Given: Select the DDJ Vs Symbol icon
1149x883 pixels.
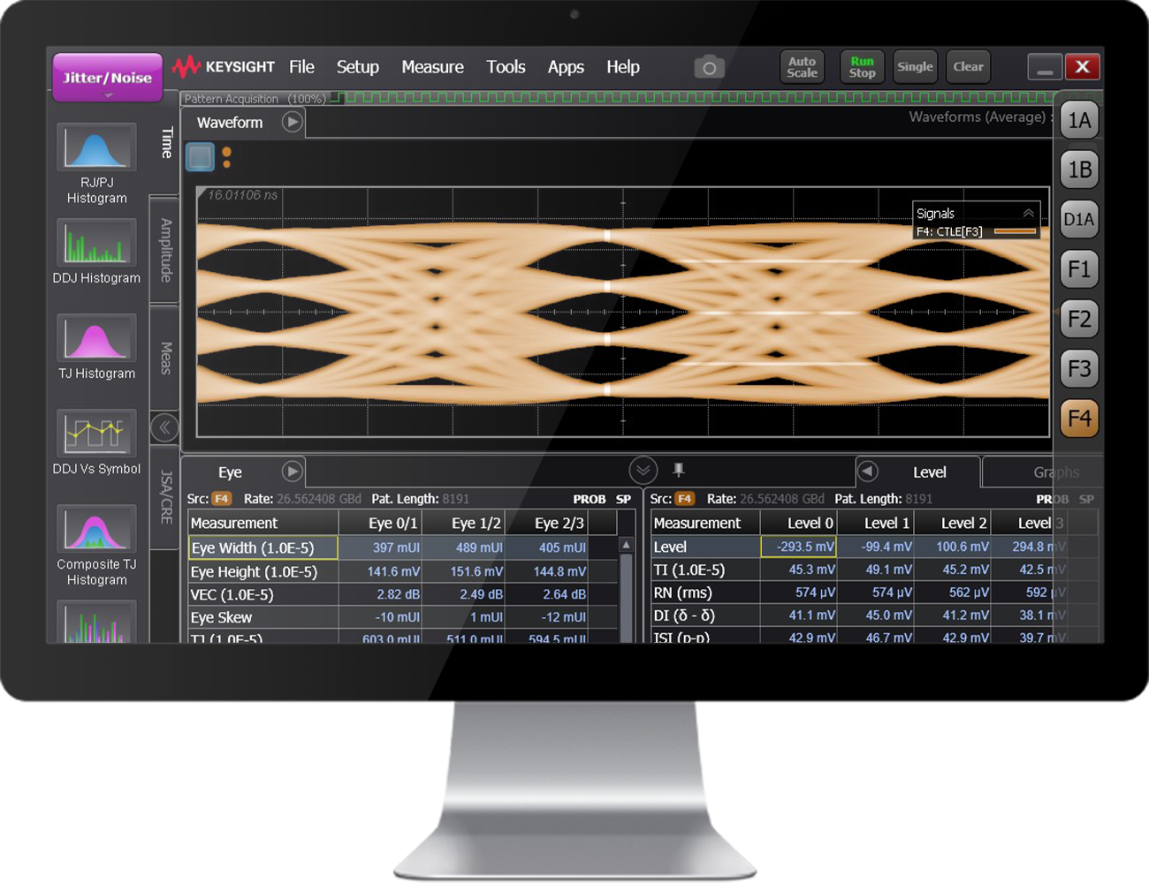Looking at the screenshot, I should [x=96, y=433].
